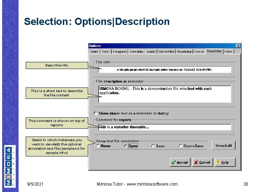The height and width of the screenshot is (192, 257).
Task: Click into the Comment for reports field
Action: [x=165, y=127]
